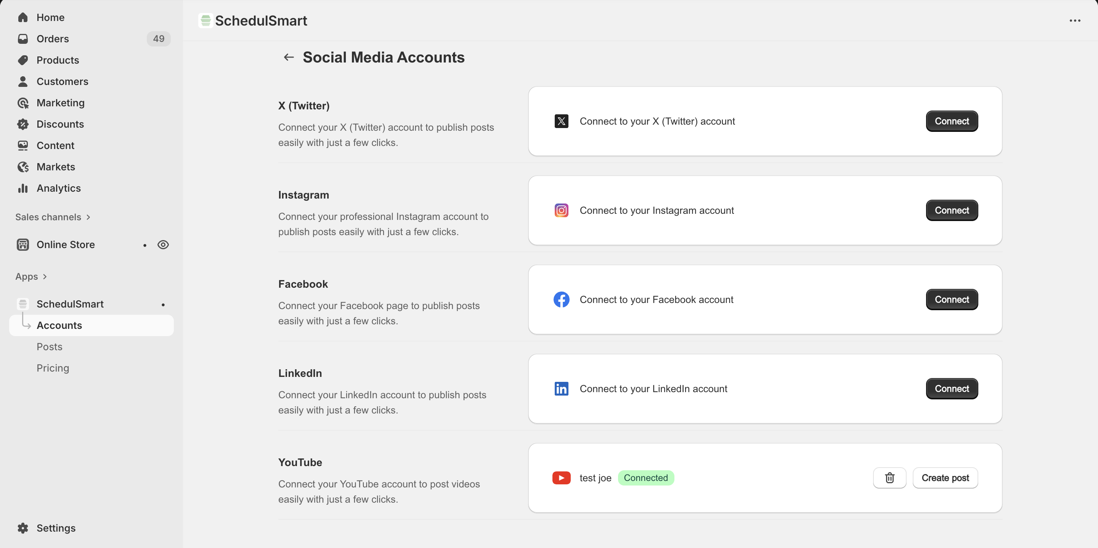Click the Home icon in sidebar
Viewport: 1098px width, 548px height.
23,18
